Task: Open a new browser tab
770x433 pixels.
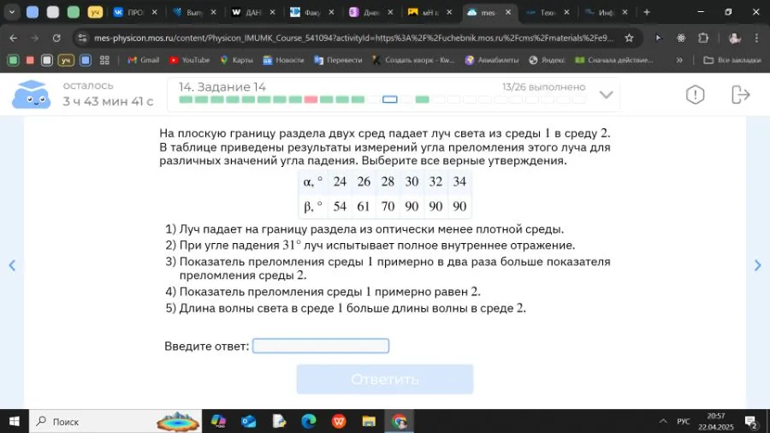Action: (x=646, y=12)
